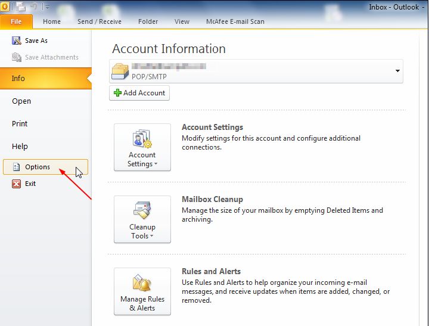Viewport: 429px width, 326px height.
Task: Select Help in the backstage menu
Action: pos(20,146)
